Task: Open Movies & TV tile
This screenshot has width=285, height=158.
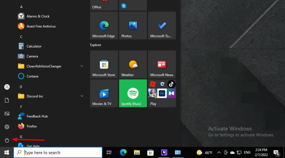Action: tap(104, 93)
